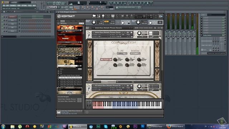Image resolution: width=229 pixels, height=129 pixels.
Task: Click snapshot camera icon of first instrument
Action: pyautogui.click(x=128, y=33)
